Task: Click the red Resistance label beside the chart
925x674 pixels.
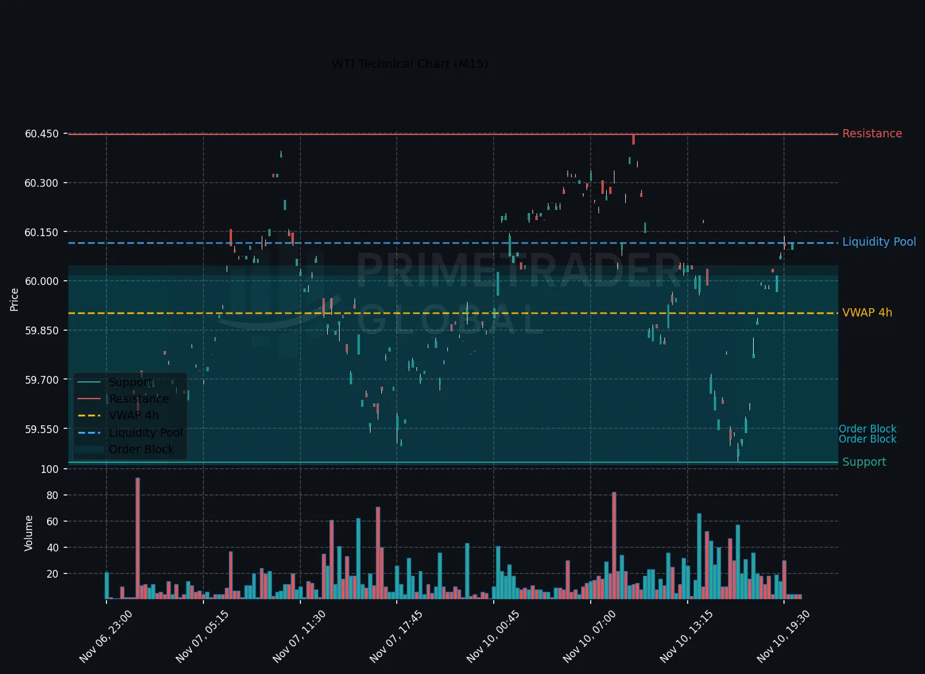Action: [x=872, y=134]
